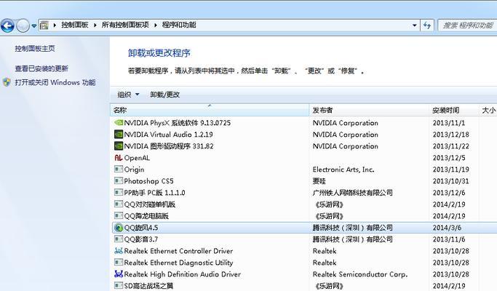Click the Photoshop CS5 name text

(x=148, y=181)
